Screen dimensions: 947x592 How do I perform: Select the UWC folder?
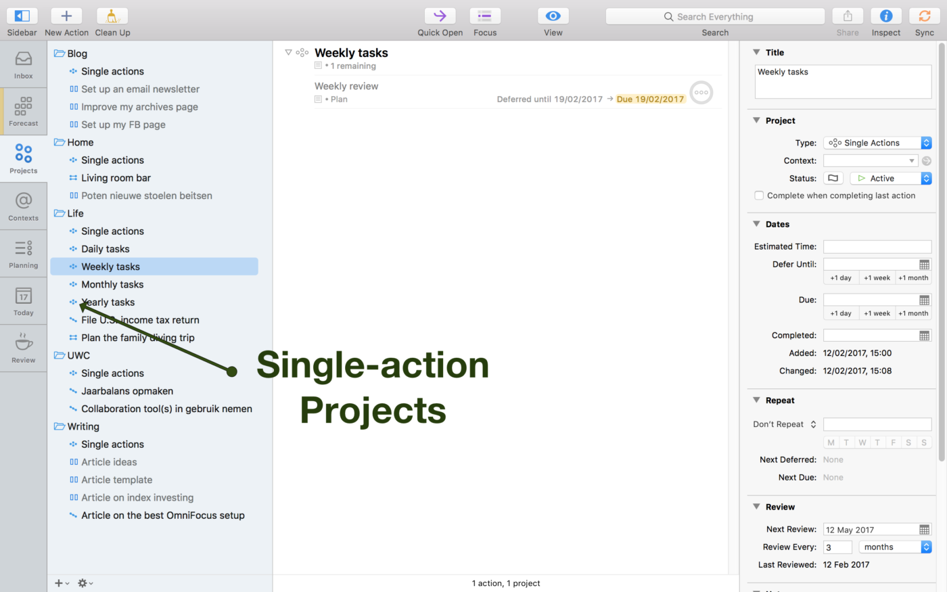pyautogui.click(x=72, y=355)
